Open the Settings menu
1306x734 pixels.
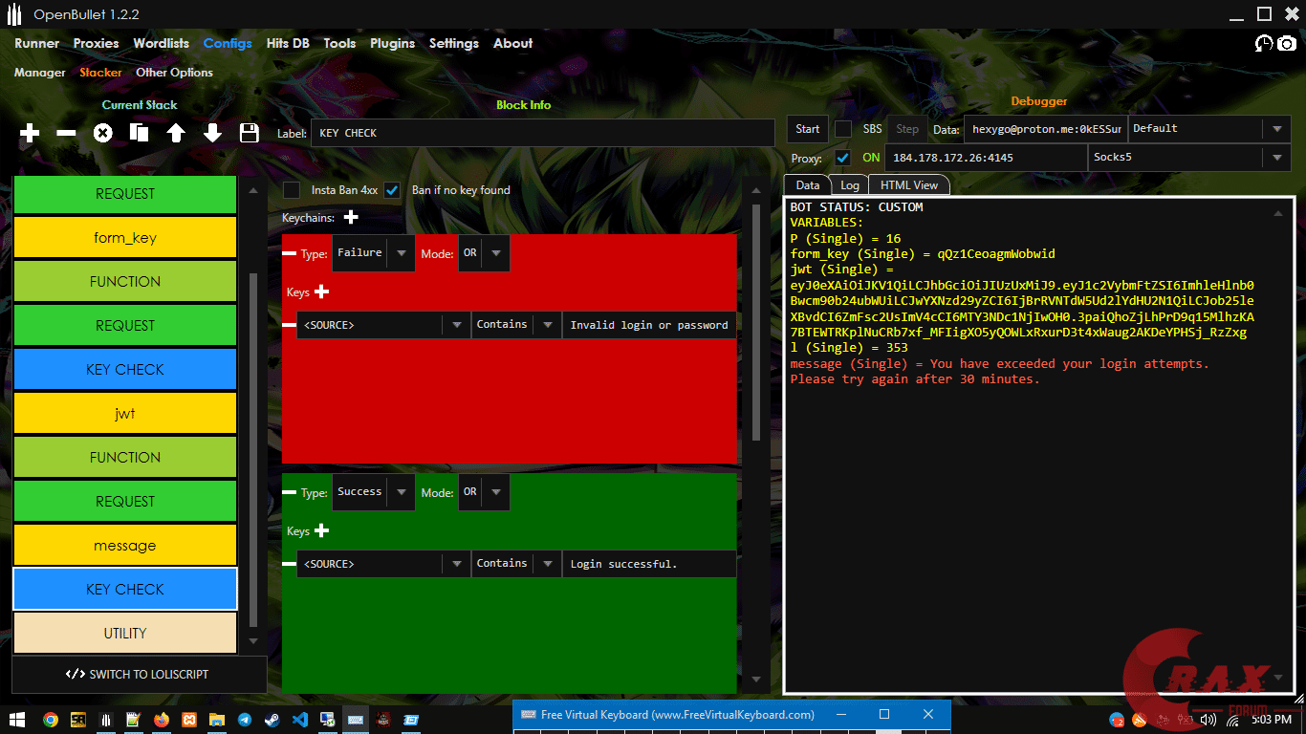point(454,44)
